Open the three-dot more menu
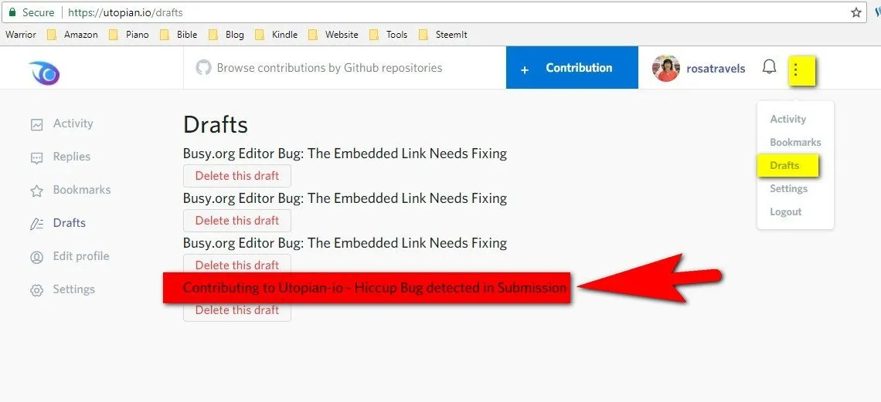This screenshot has height=402, width=881. coord(795,69)
